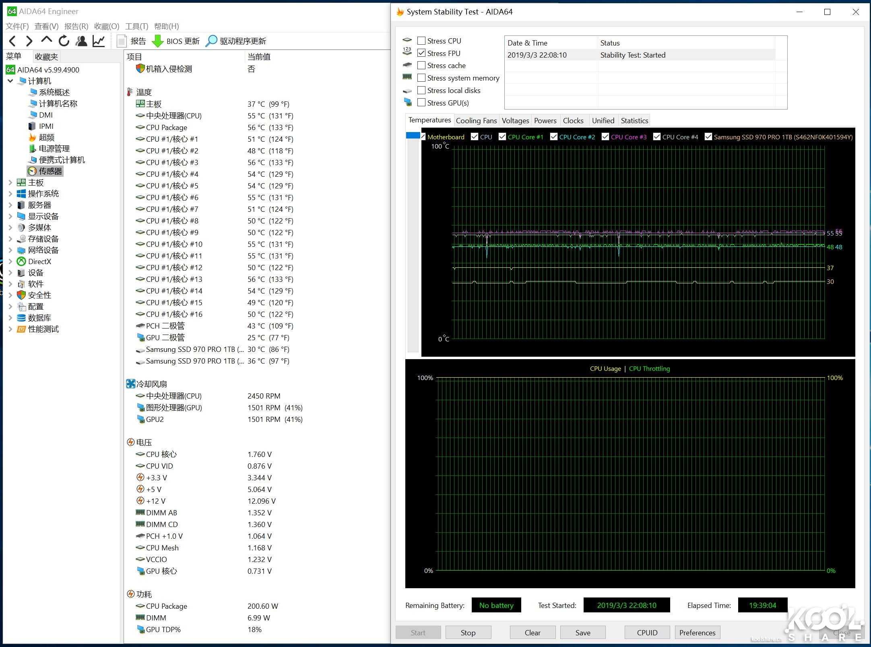This screenshot has height=647, width=871.
Task: Expand the 主板 tree node
Action: [11, 182]
